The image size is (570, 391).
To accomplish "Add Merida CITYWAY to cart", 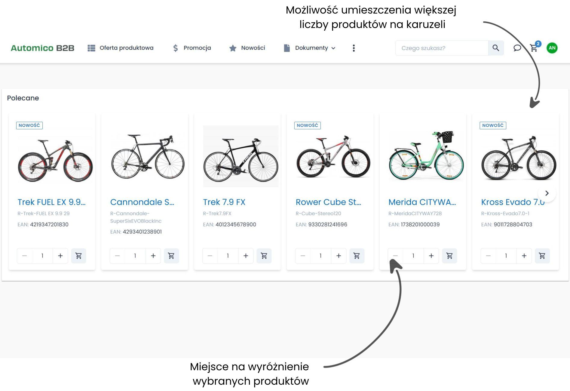I will point(449,256).
